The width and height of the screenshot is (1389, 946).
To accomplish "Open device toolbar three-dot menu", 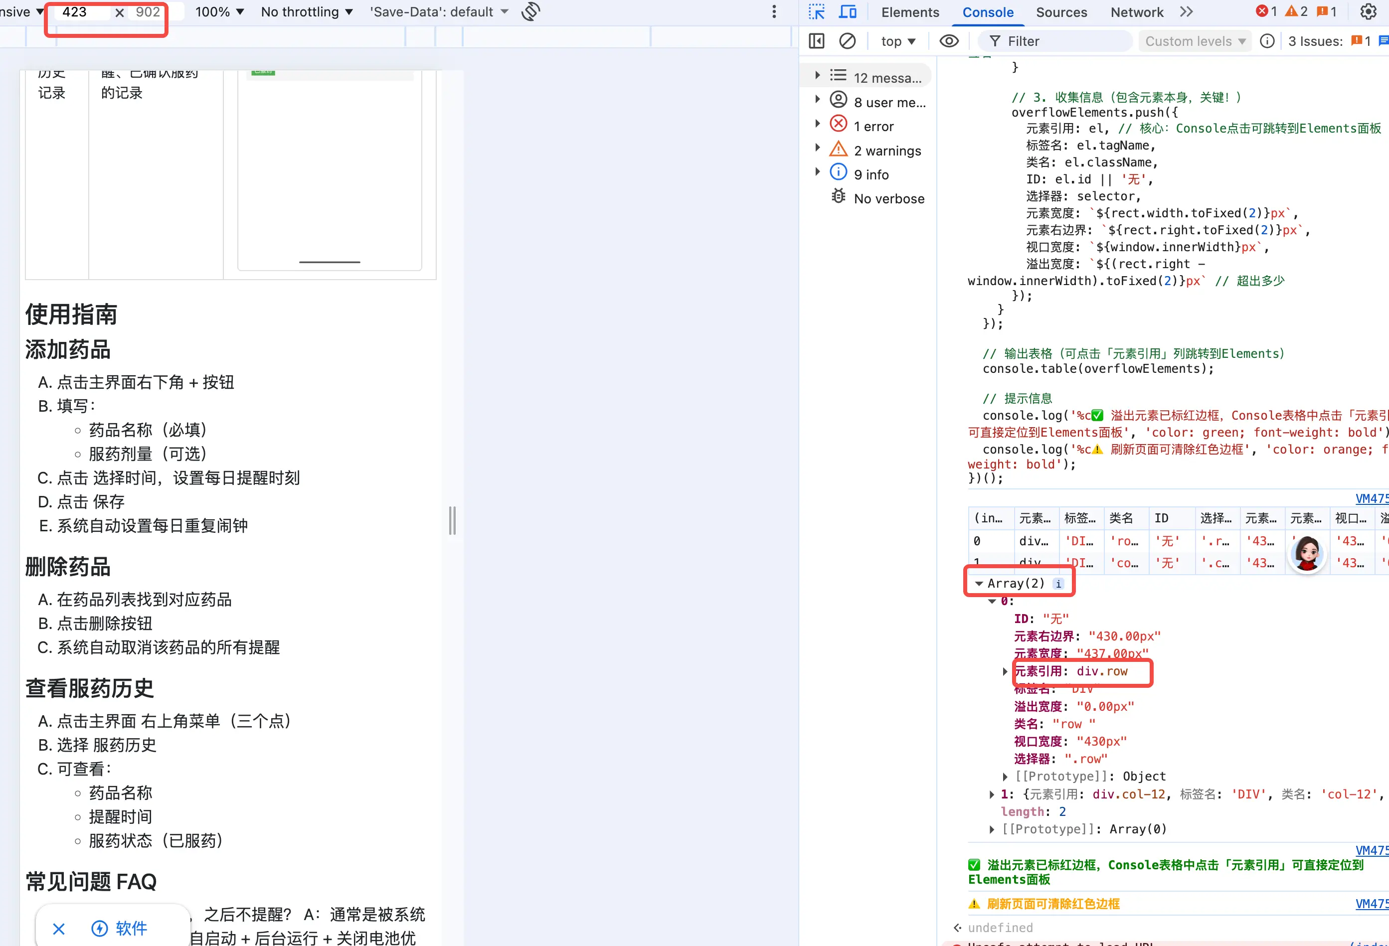I will point(774,12).
